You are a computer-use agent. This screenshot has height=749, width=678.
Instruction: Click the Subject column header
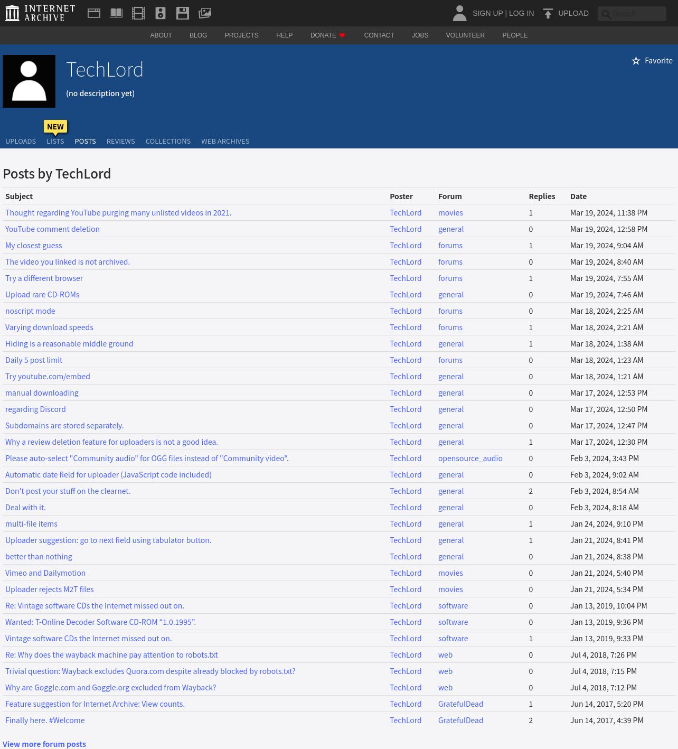click(x=19, y=196)
